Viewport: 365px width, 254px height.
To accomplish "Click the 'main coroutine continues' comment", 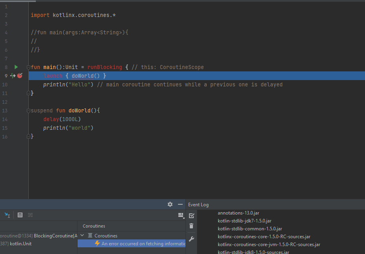I will click(x=190, y=84).
